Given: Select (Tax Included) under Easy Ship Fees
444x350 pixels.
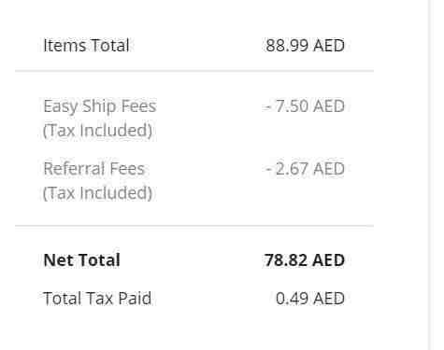Looking at the screenshot, I should click(x=97, y=131).
